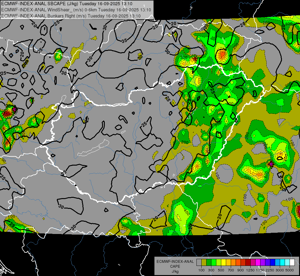Select the bright green legend swatch
Screen dimensions: 300x276
214,263
